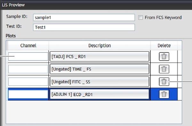Delete the [Ungated] TIME _ FS plot
192x126 pixels.
click(x=164, y=69)
